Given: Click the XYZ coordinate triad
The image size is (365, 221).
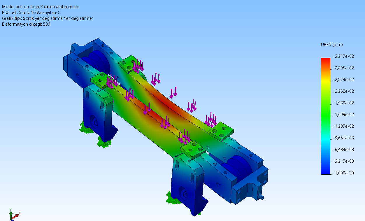Looking at the screenshot, I should click(15, 214).
